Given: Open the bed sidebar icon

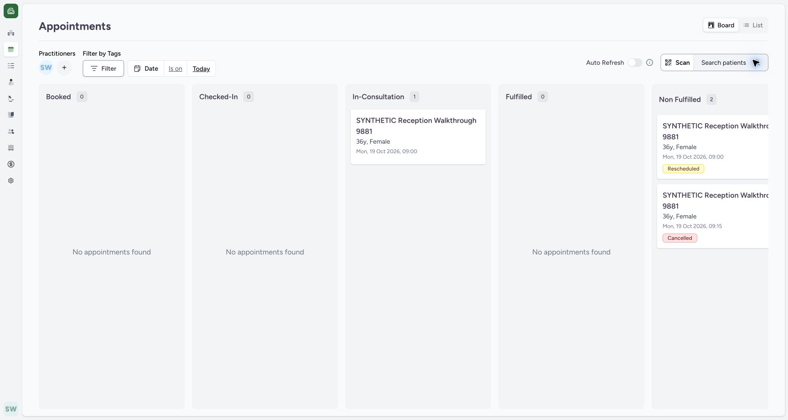Looking at the screenshot, I should [x=11, y=148].
